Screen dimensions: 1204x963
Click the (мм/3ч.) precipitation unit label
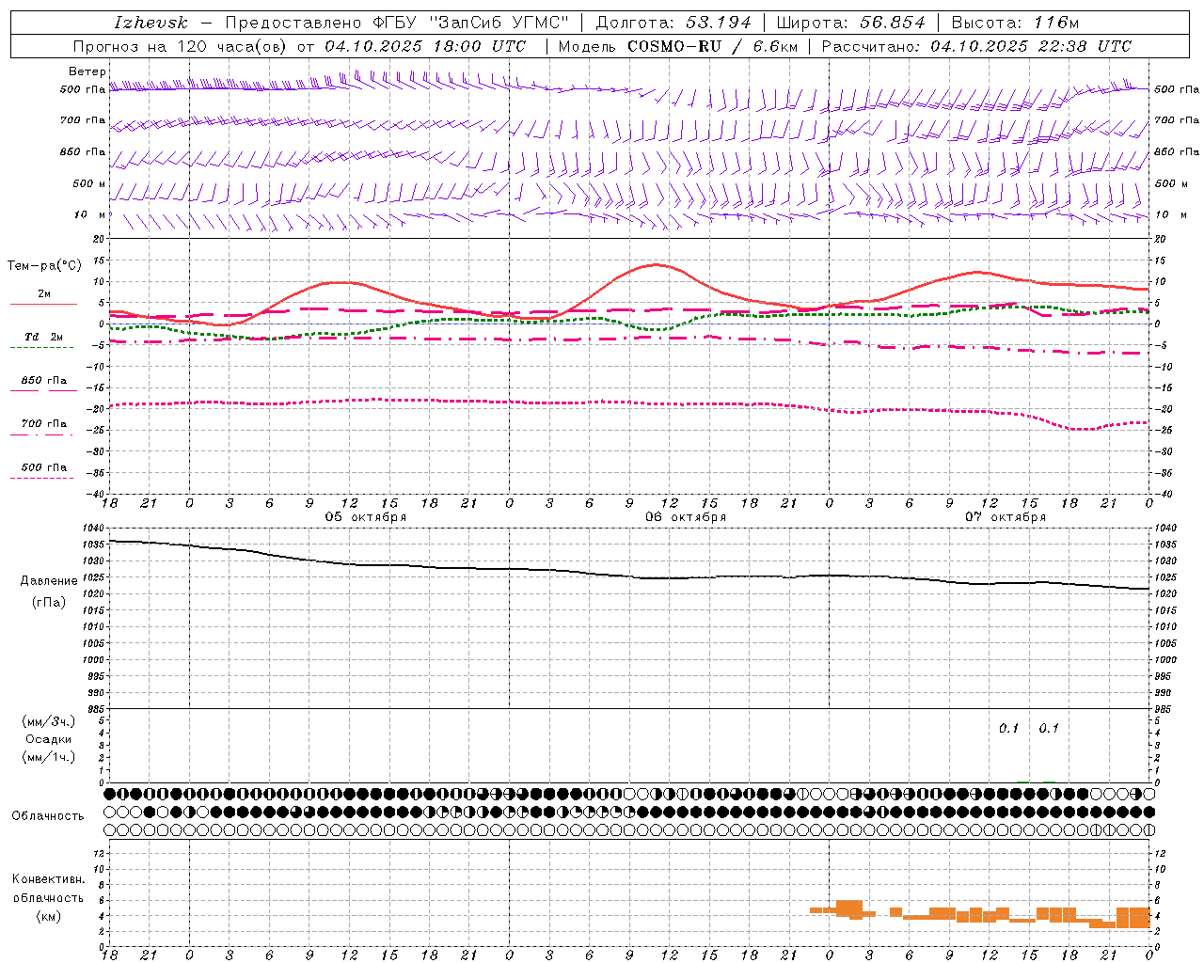49,721
